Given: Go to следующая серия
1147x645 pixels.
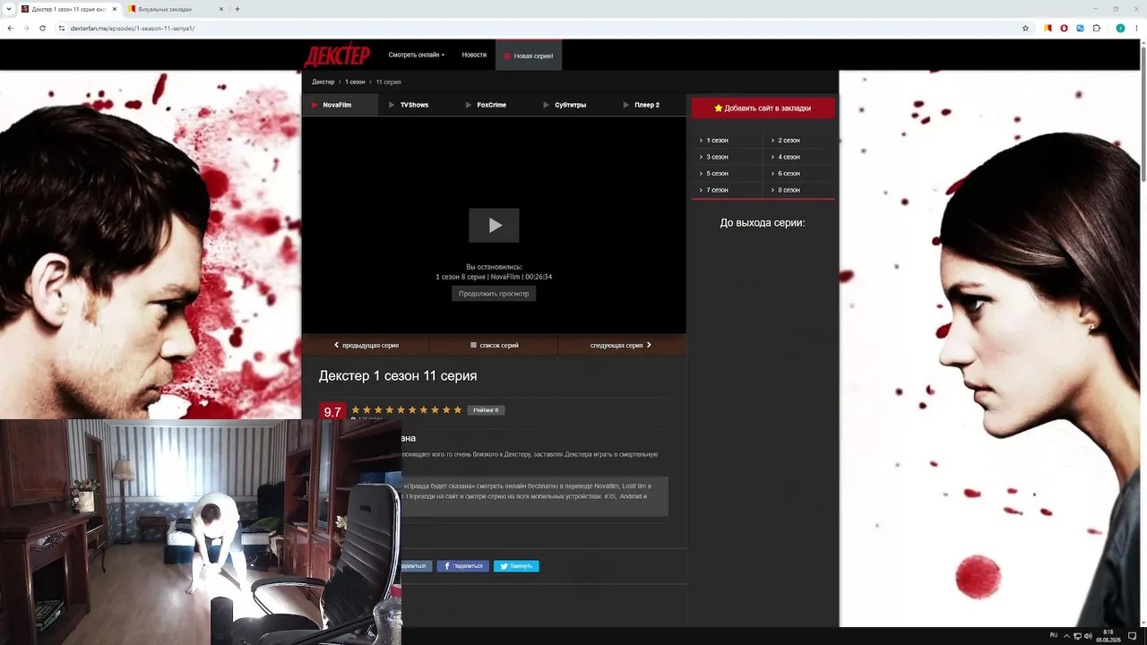Looking at the screenshot, I should tap(621, 345).
